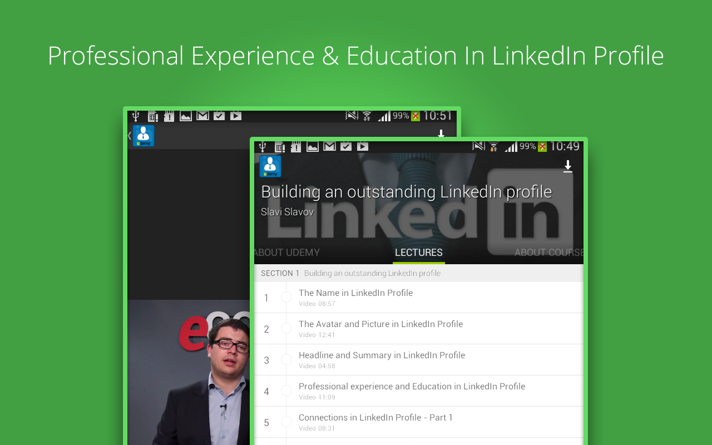The height and width of the screenshot is (445, 712).
Task: Switch to the ABOUT UDEMY tab
Action: [x=287, y=253]
